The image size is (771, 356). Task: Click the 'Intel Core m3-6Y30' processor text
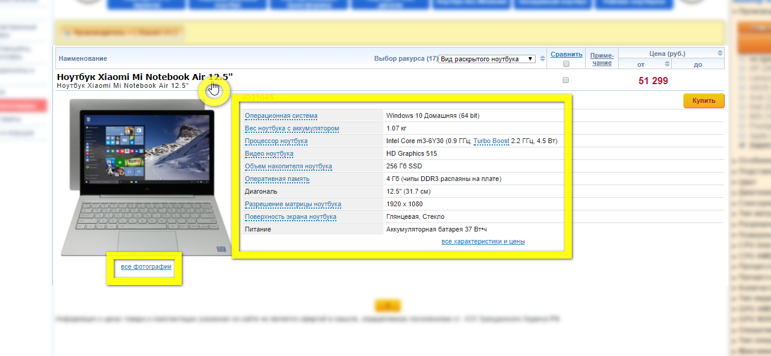pyautogui.click(x=416, y=141)
